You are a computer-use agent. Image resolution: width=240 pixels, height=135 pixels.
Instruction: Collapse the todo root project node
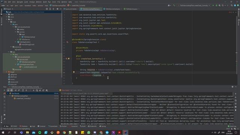click(4, 12)
